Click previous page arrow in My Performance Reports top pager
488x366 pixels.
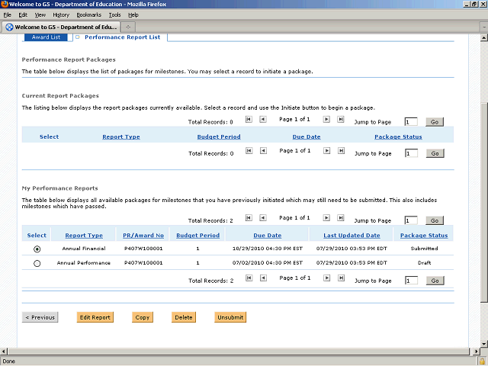[x=262, y=220]
